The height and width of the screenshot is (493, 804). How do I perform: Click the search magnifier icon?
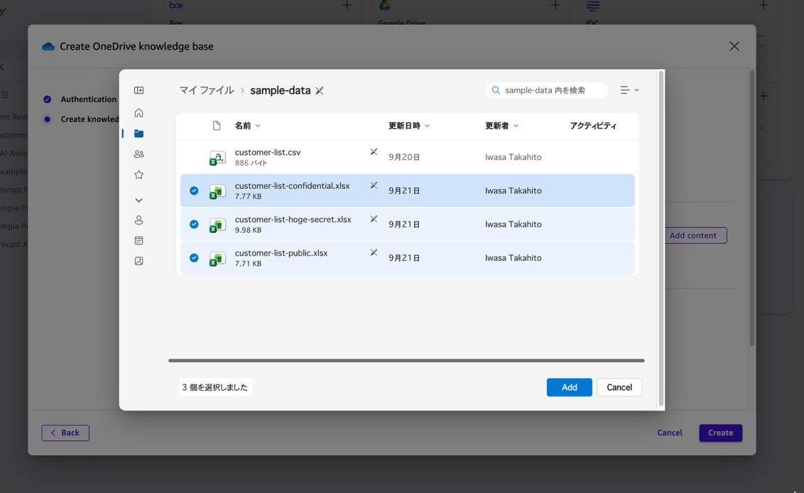coord(496,90)
